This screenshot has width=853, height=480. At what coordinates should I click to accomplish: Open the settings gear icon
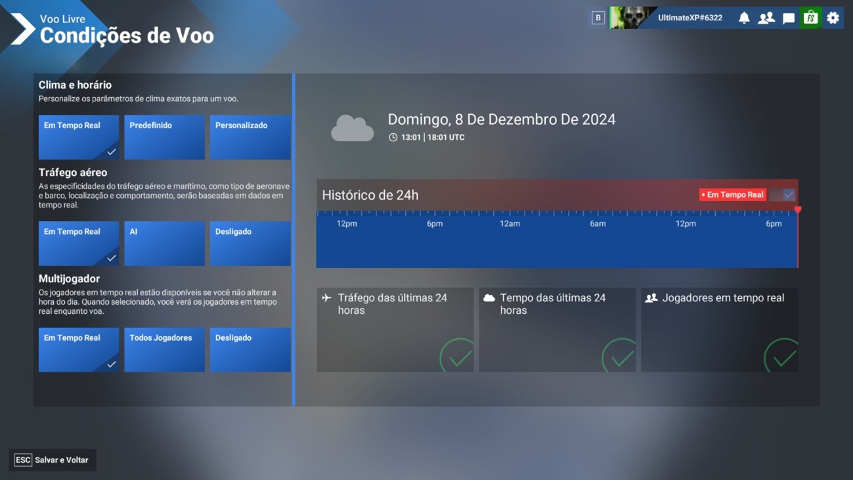(x=833, y=18)
